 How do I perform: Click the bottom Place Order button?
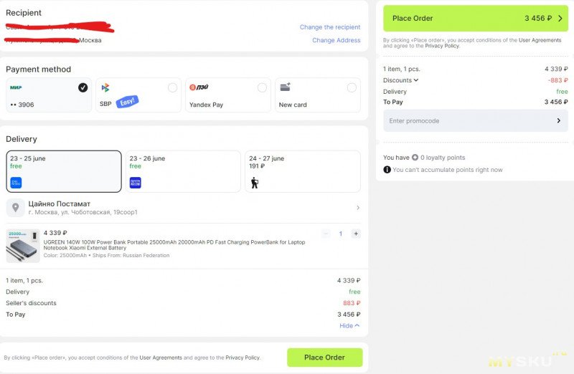pos(325,358)
